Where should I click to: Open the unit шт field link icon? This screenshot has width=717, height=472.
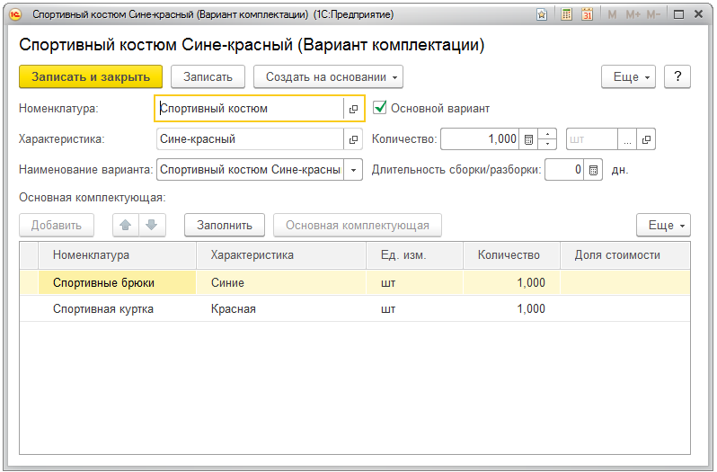pos(646,139)
